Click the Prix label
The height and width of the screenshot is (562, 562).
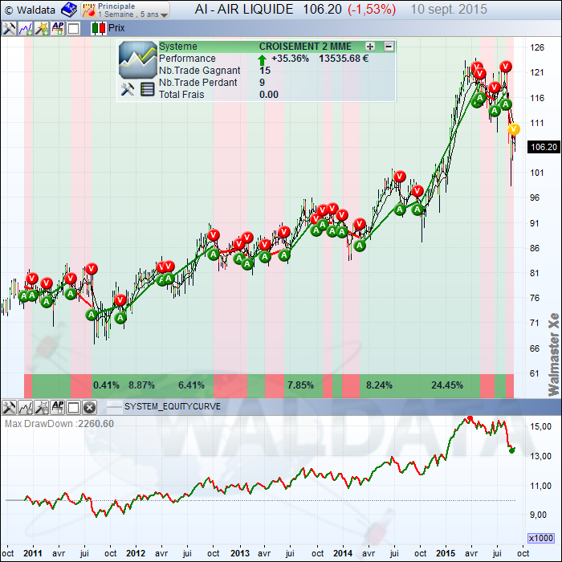click(116, 28)
